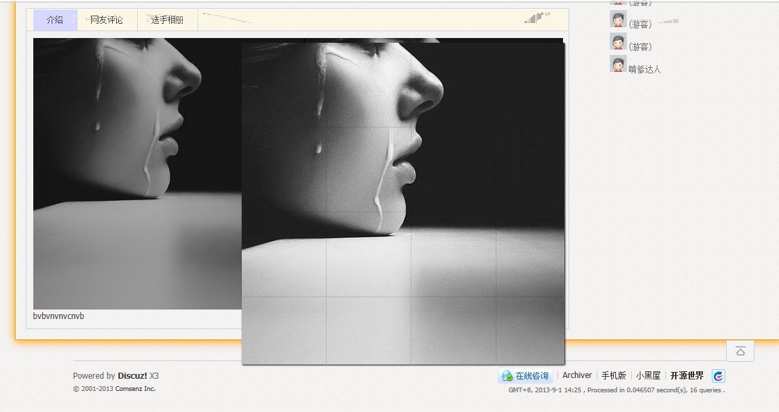779x412 pixels.
Task: Open the Comsenz Inc. link
Action: 135,389
